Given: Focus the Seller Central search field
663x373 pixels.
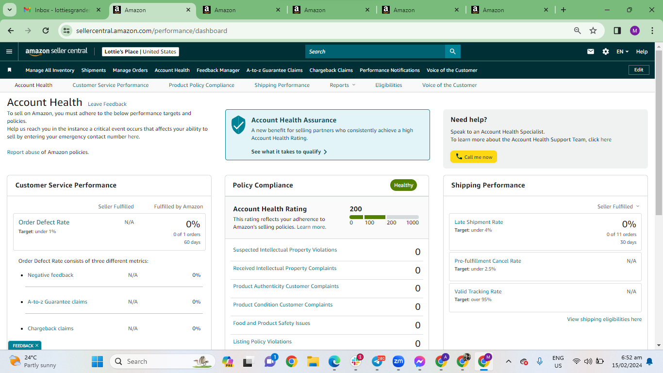Looking at the screenshot, I should pyautogui.click(x=375, y=51).
